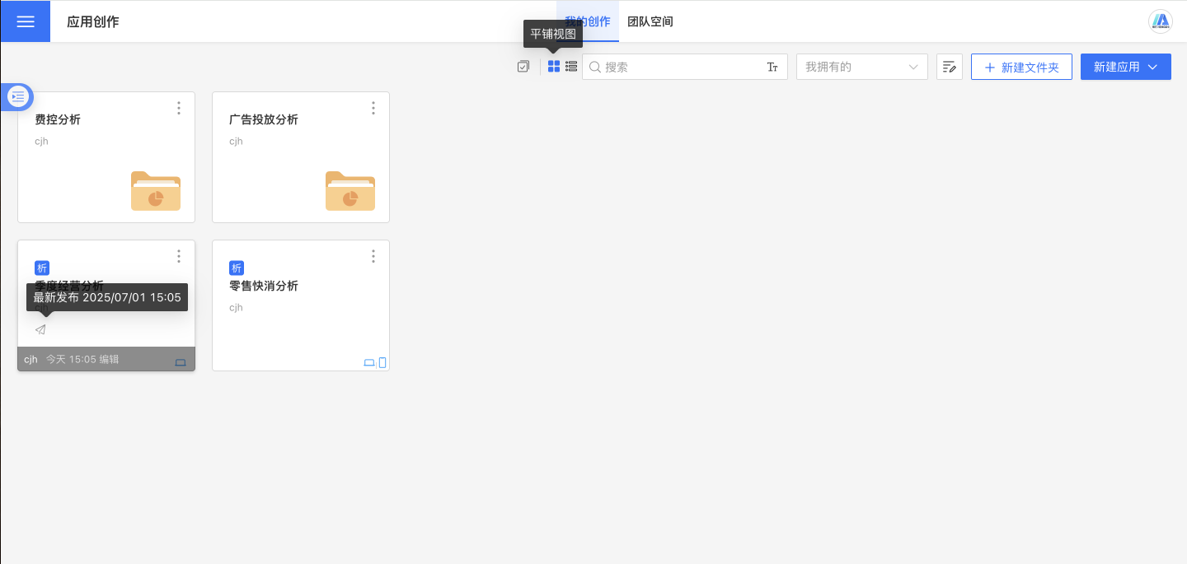
Task: Open more options for 季度经营分析 card
Action: (179, 256)
